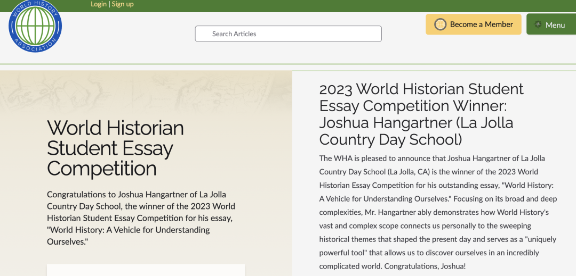This screenshot has width=576, height=276.
Task: Focus the Search Articles field
Action: 288,34
